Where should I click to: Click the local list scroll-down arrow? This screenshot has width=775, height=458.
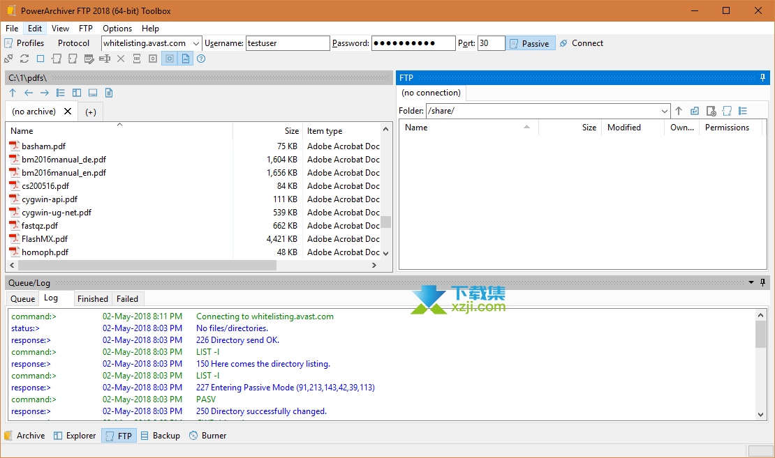pyautogui.click(x=386, y=253)
